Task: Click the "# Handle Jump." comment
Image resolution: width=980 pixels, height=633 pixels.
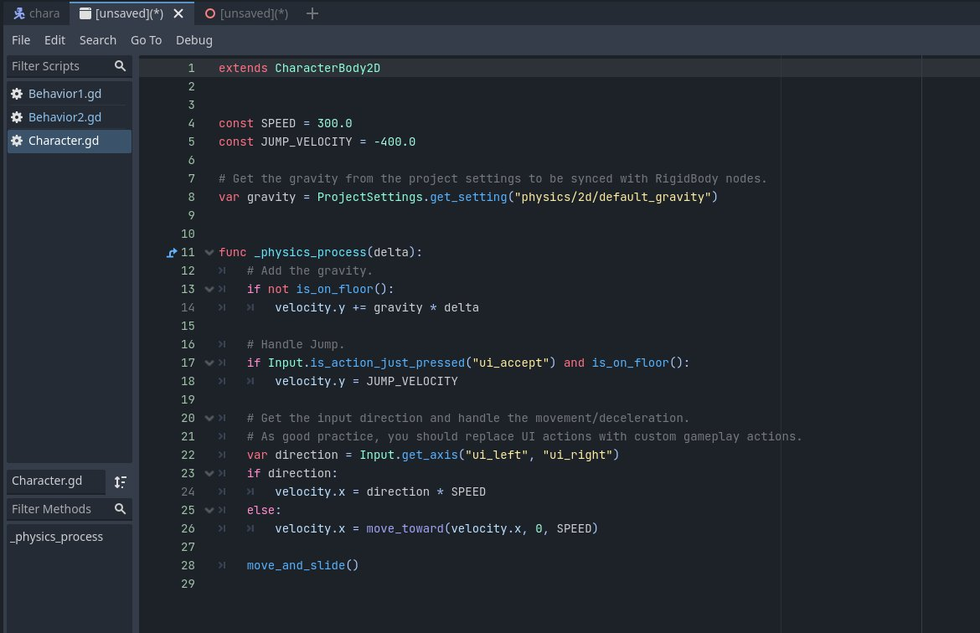Action: 296,344
